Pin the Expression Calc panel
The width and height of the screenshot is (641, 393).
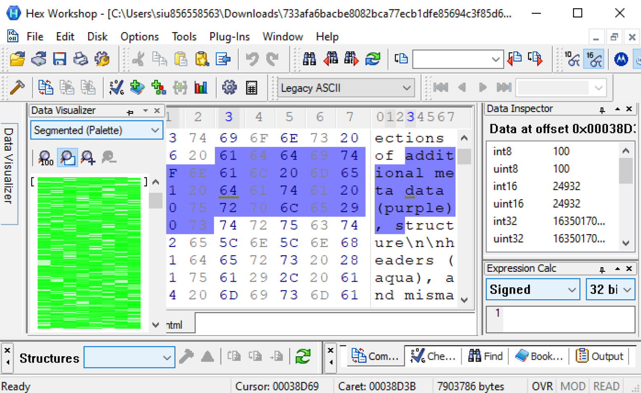[602, 269]
